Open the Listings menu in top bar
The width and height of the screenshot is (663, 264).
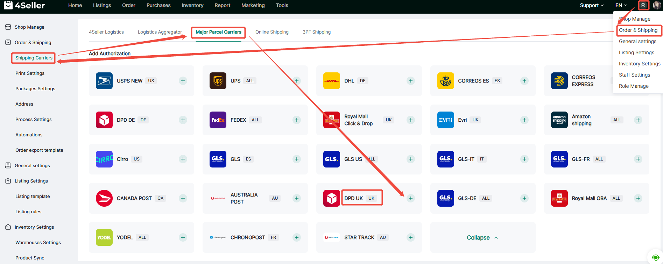tap(102, 5)
